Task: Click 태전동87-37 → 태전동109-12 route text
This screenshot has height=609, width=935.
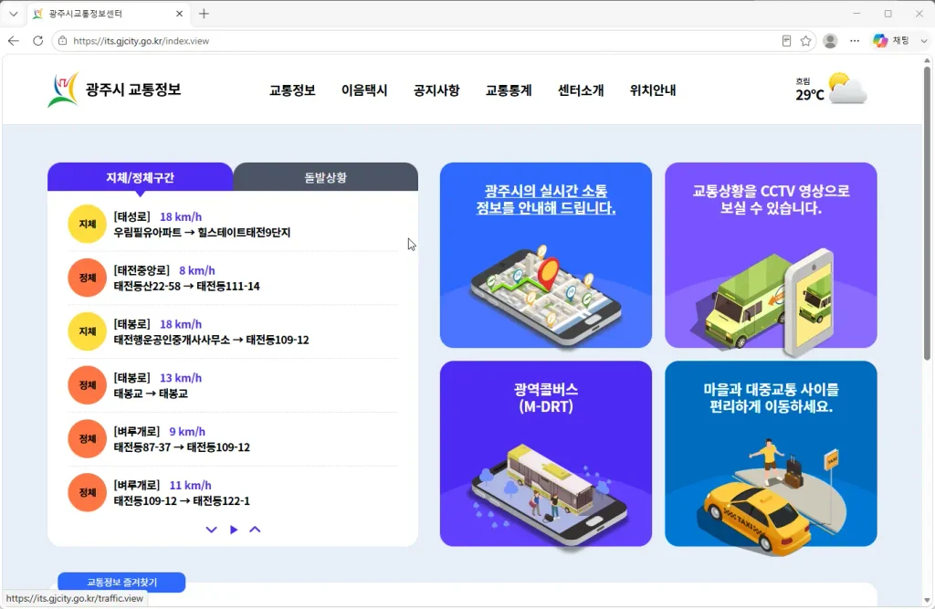Action: pyautogui.click(x=182, y=446)
